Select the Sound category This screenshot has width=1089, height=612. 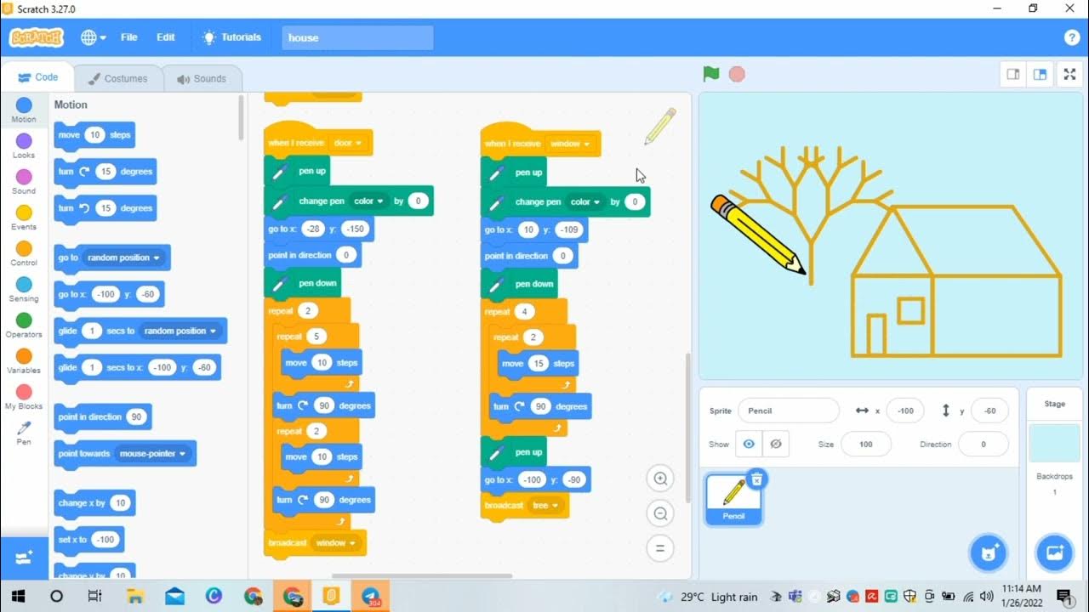point(24,181)
